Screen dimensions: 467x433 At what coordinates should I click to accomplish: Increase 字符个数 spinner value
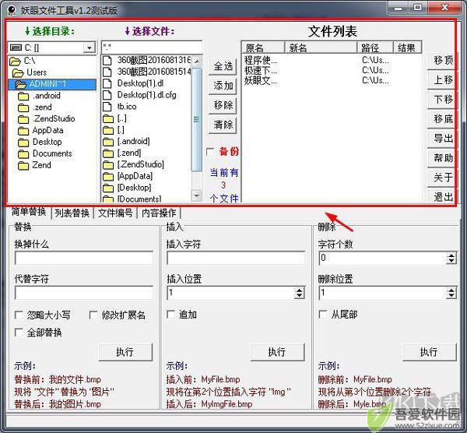coord(451,255)
